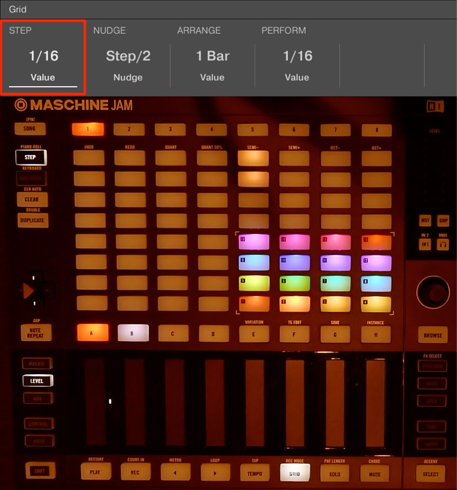Screen dimensions: 457x490
Task: Select scene button 5
Action: tap(253, 130)
